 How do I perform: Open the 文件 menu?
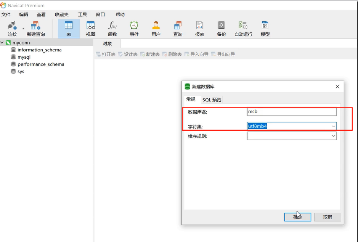pyautogui.click(x=6, y=14)
